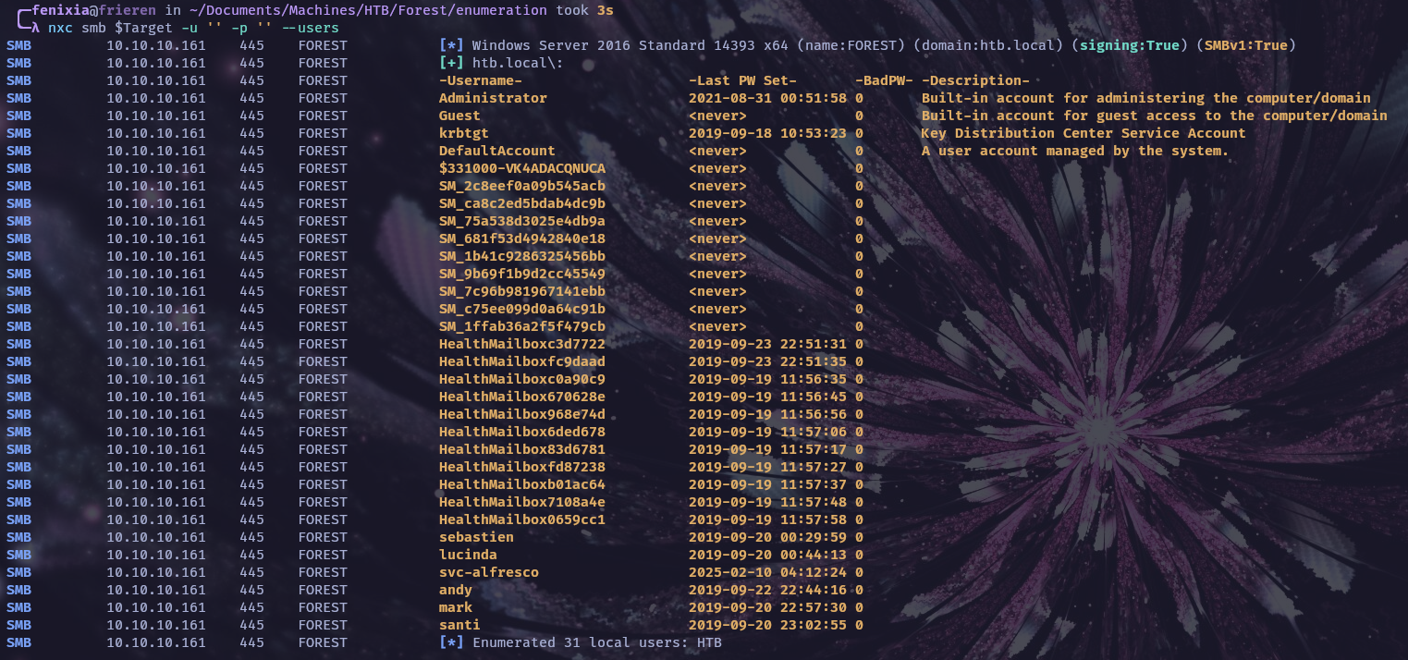Screen dimensions: 1408x660
Task: Click the Enumerated 31 local users message
Action: [x=596, y=642]
